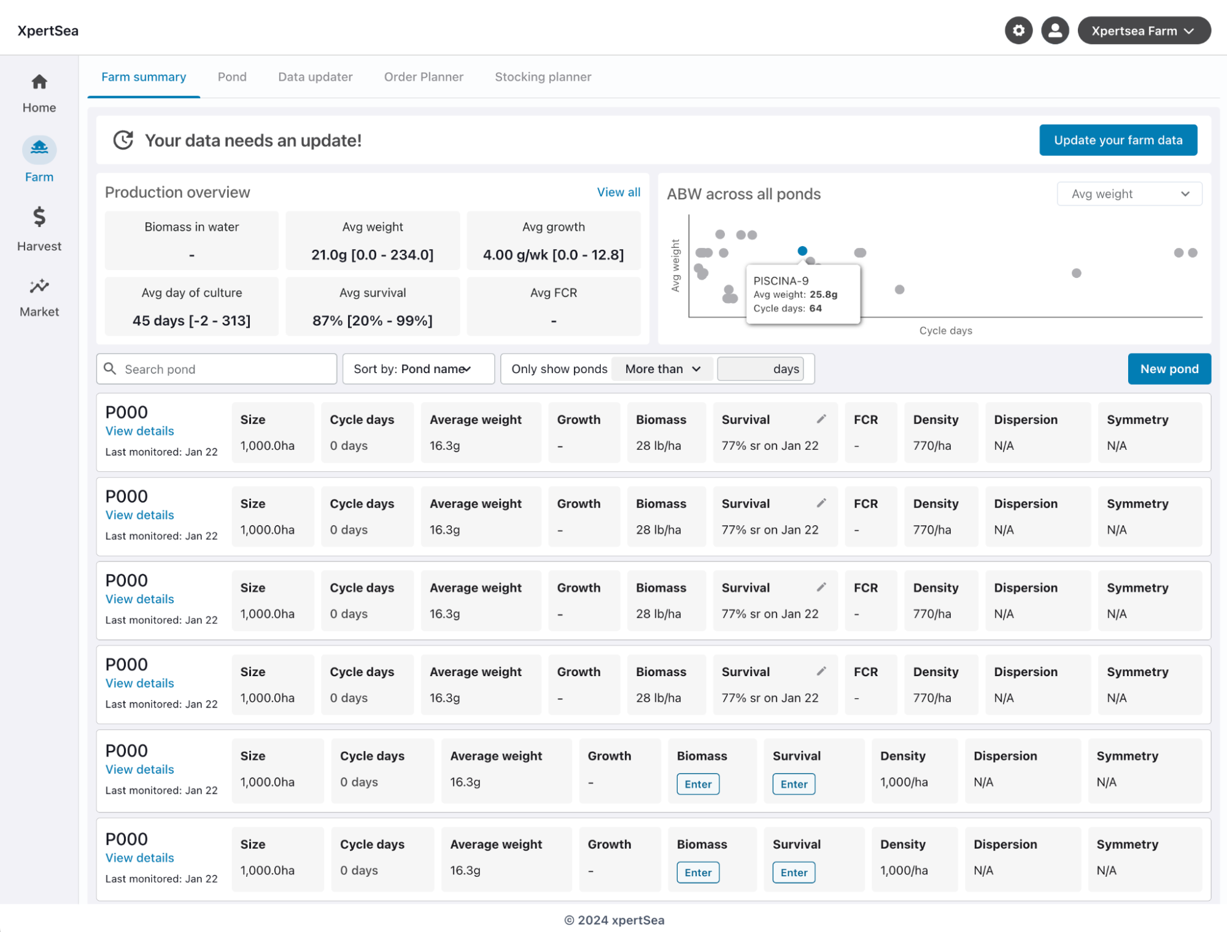Open the Avg weight dropdown on the ABW chart

coord(1129,194)
